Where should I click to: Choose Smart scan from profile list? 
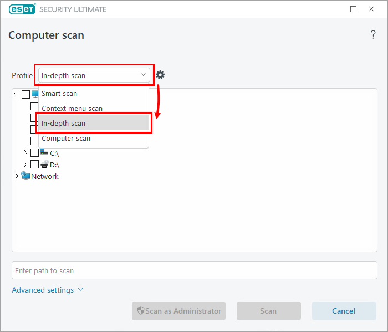[x=59, y=94]
